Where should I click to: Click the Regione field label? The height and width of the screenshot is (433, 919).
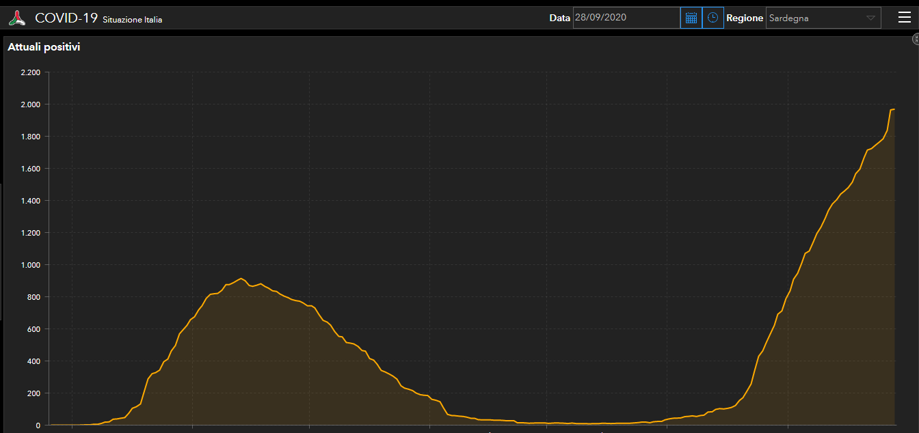point(745,18)
